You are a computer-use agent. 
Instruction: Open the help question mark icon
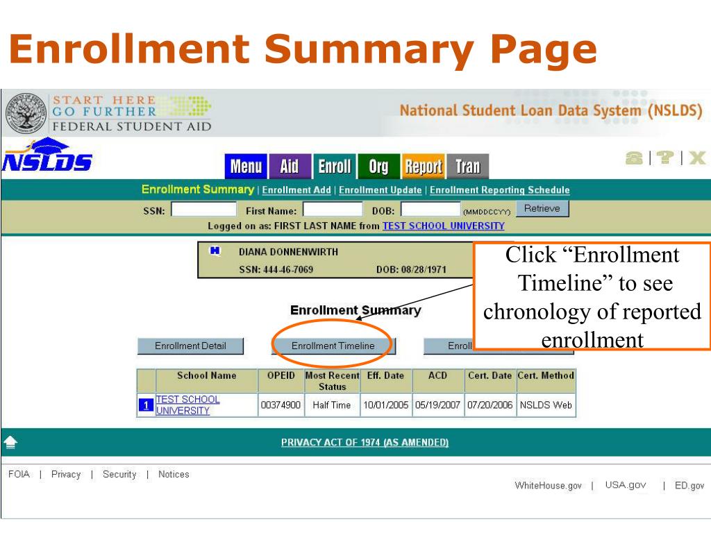pyautogui.click(x=664, y=158)
